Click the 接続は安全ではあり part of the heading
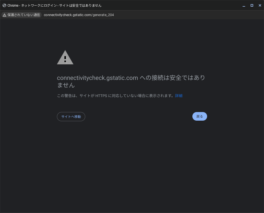This screenshot has height=213, width=264. click(x=178, y=78)
